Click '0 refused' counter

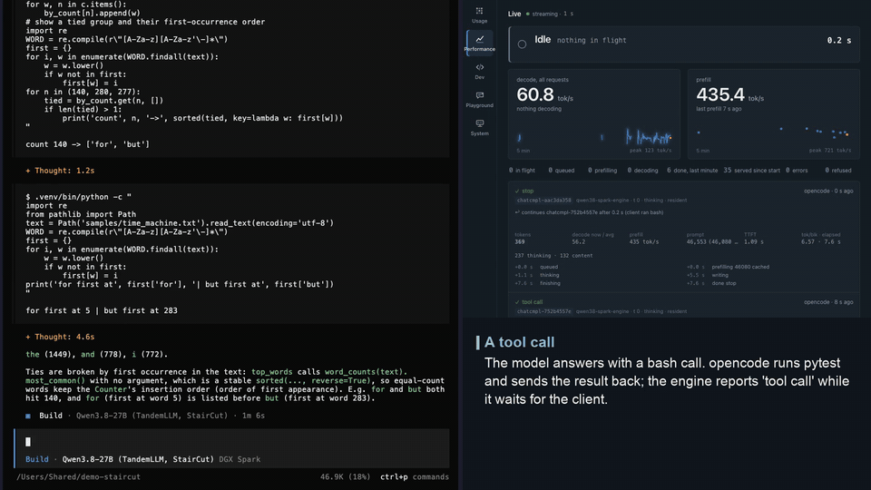837,171
